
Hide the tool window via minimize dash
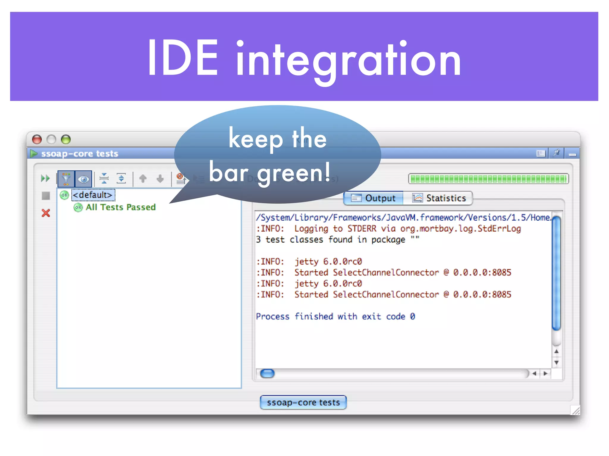pyautogui.click(x=572, y=154)
